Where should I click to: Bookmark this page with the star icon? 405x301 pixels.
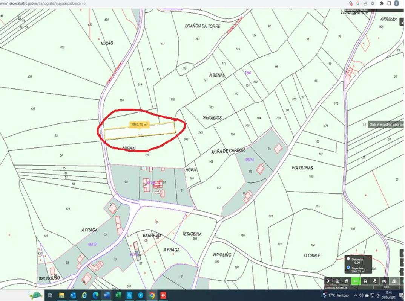tap(373, 3)
